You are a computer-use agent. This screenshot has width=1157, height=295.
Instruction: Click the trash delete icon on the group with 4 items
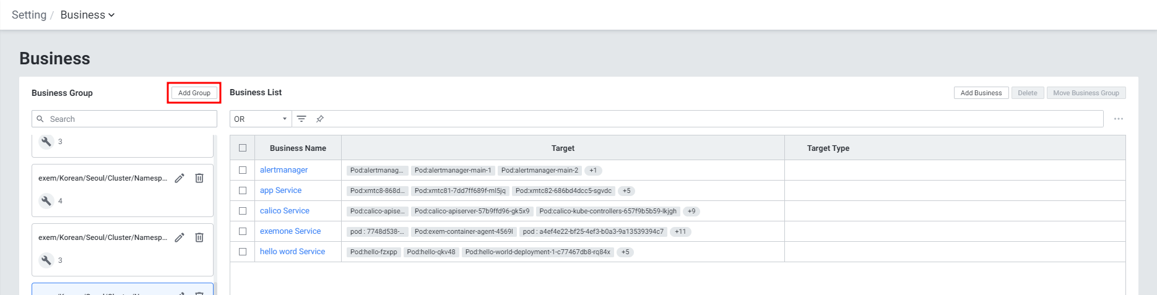click(x=199, y=178)
